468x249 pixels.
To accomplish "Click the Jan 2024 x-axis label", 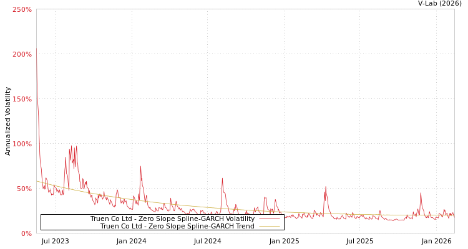I will pos(131,241).
